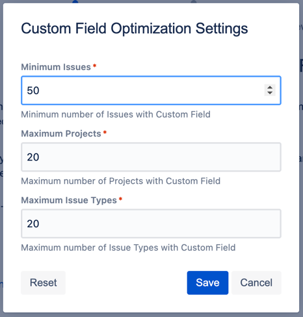Cancel the settings dialog
Image resolution: width=303 pixels, height=317 pixels.
(256, 283)
